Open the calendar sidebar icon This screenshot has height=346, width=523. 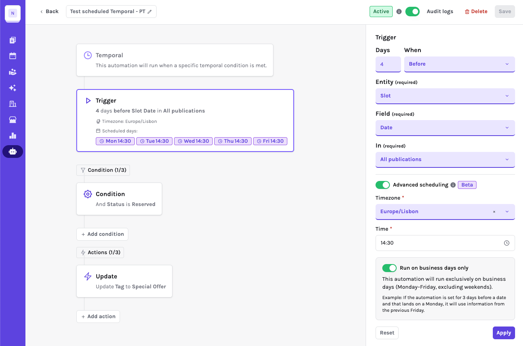click(x=13, y=56)
